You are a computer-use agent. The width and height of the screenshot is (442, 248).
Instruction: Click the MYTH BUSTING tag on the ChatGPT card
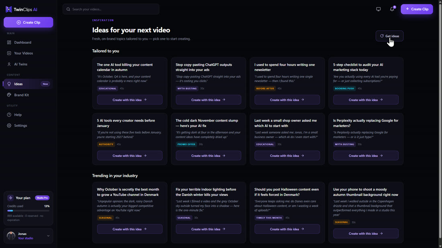click(187, 88)
